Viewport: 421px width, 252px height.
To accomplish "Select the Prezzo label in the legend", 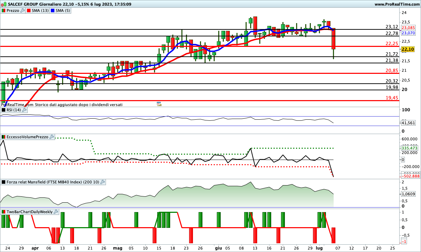I will pyautogui.click(x=13, y=10).
